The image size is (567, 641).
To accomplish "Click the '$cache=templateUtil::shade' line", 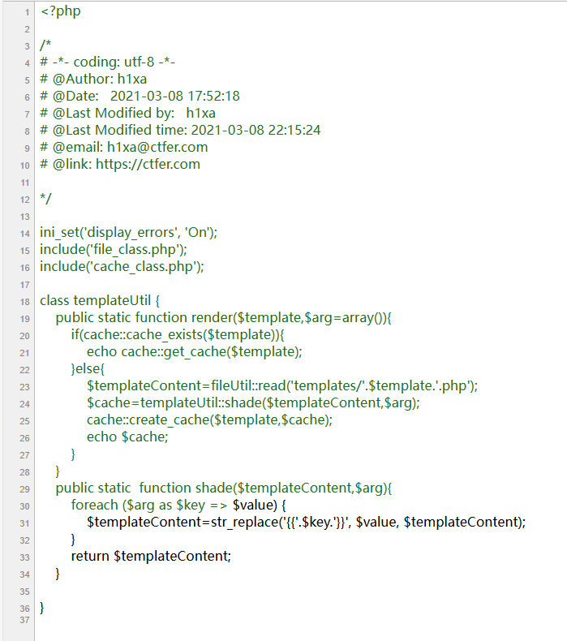I will (253, 403).
